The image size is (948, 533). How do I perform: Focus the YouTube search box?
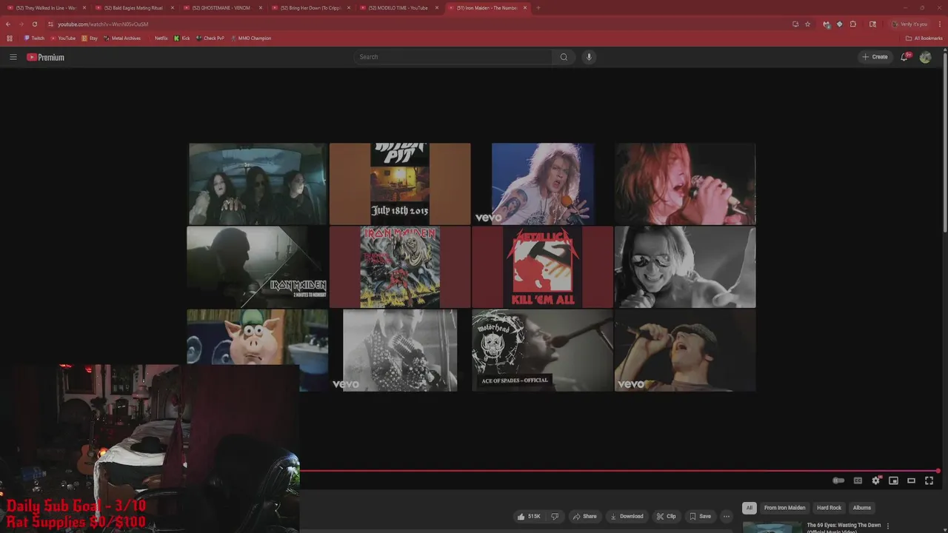pos(453,57)
